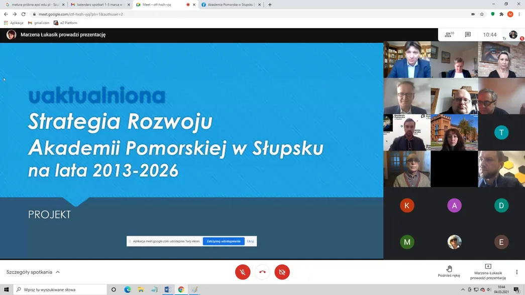Click the presenter avatar next to Marzena Łukasik
This screenshot has width=525, height=295.
(11, 35)
